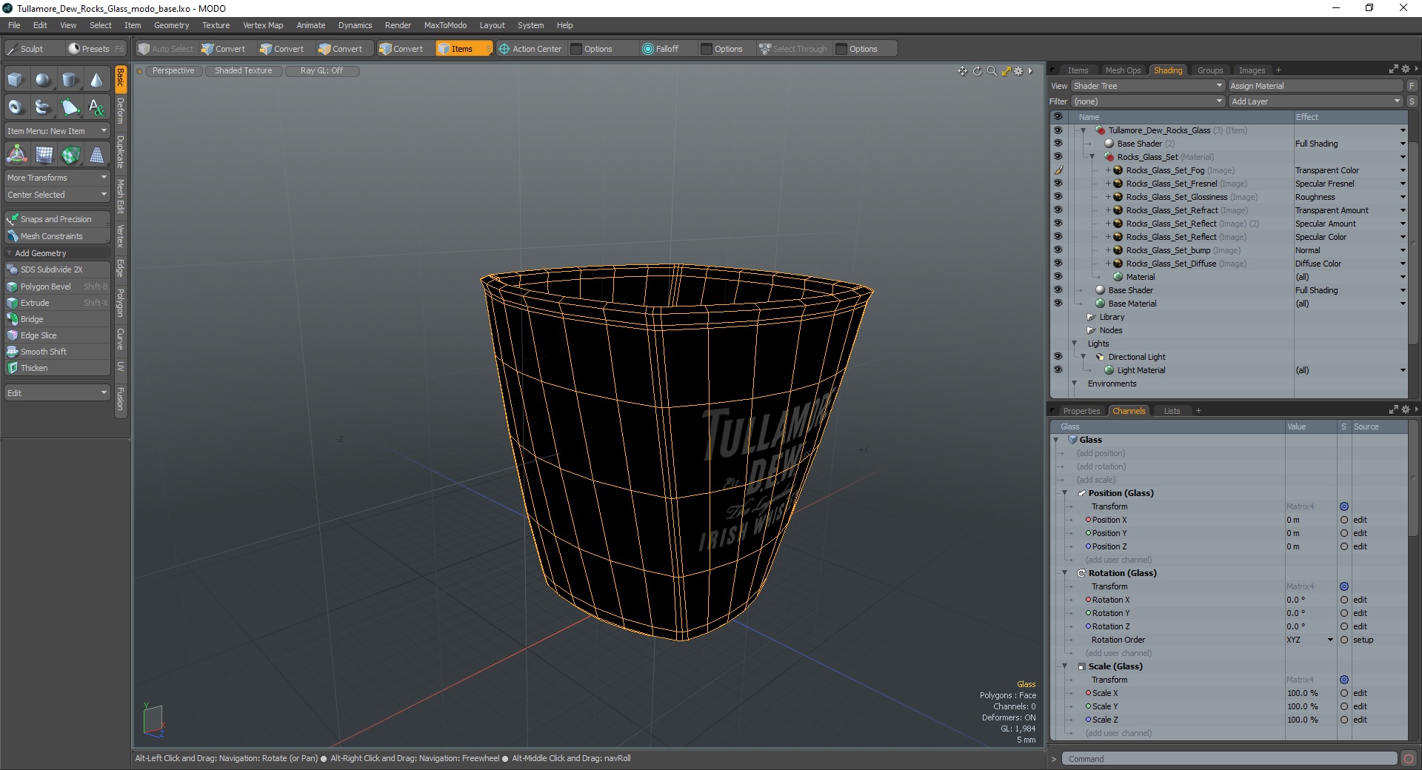Open the Add Layer dropdown
This screenshot has height=770, width=1422.
click(x=1315, y=101)
